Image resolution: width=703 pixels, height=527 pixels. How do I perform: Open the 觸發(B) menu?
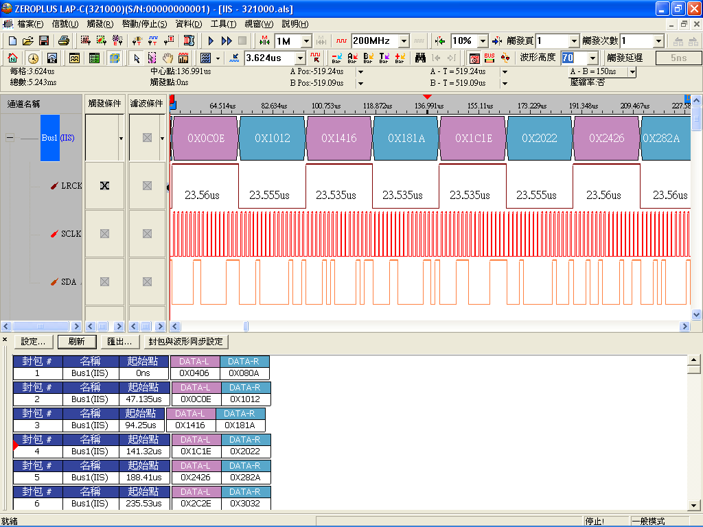point(100,24)
